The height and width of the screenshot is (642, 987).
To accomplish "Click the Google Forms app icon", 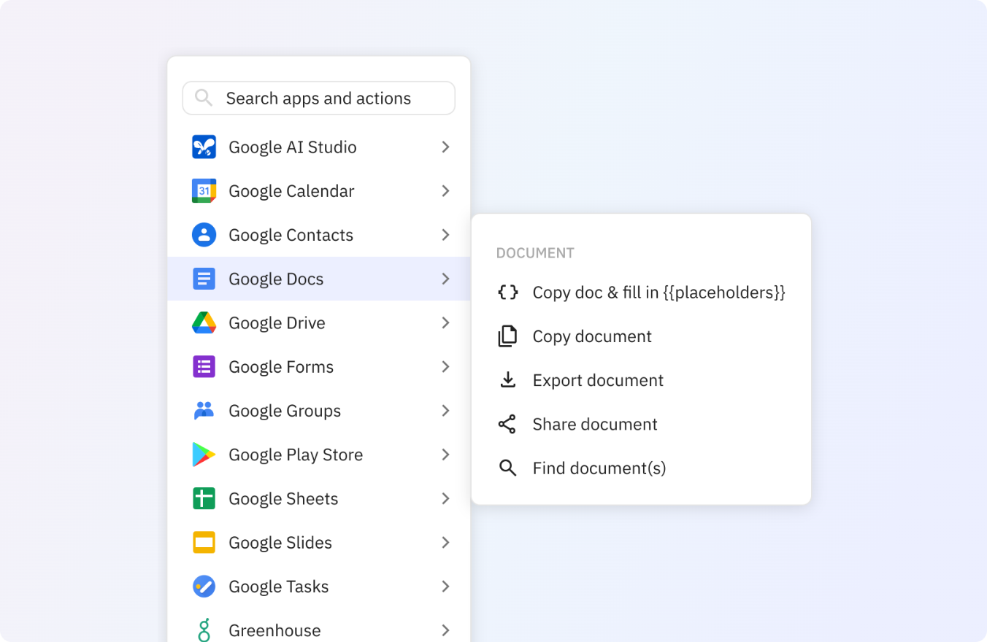I will click(204, 367).
